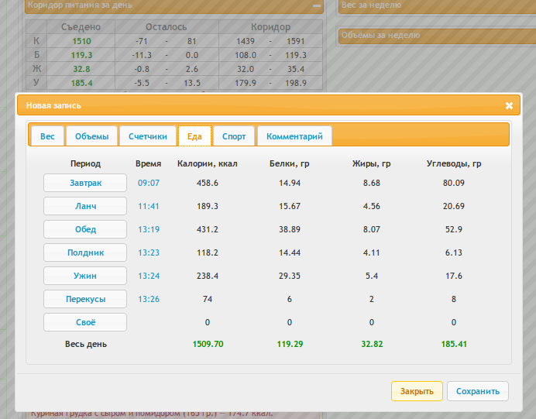Edit Обед time 13:19
The height and width of the screenshot is (419, 536).
pyautogui.click(x=149, y=229)
